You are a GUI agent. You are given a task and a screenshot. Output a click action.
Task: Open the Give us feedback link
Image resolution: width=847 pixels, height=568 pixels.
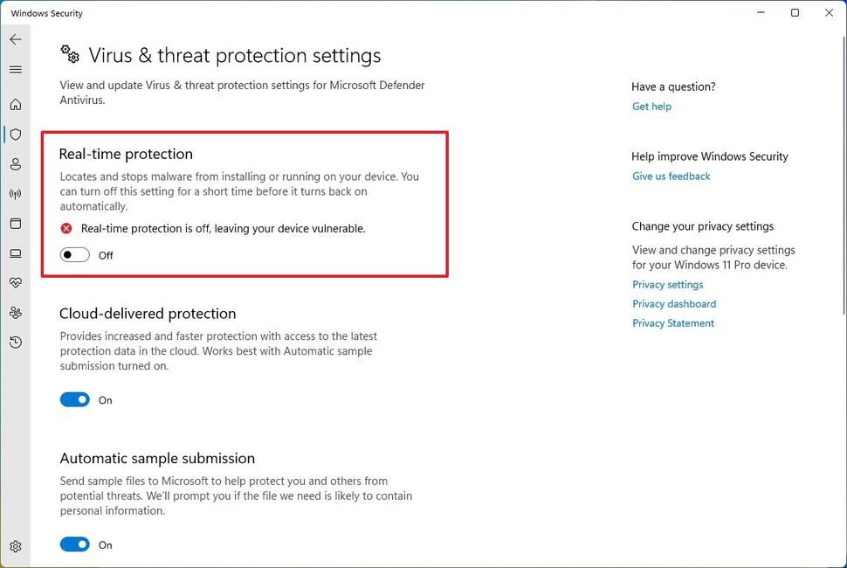pyautogui.click(x=671, y=176)
